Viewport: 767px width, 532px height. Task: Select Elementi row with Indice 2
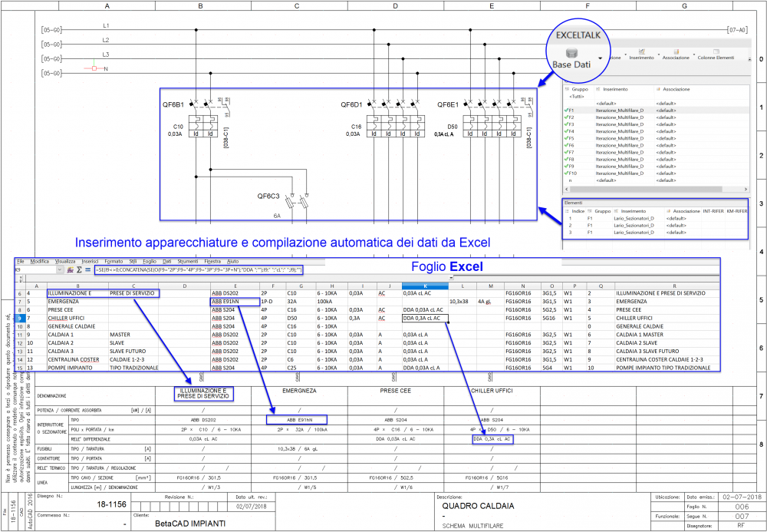point(656,225)
